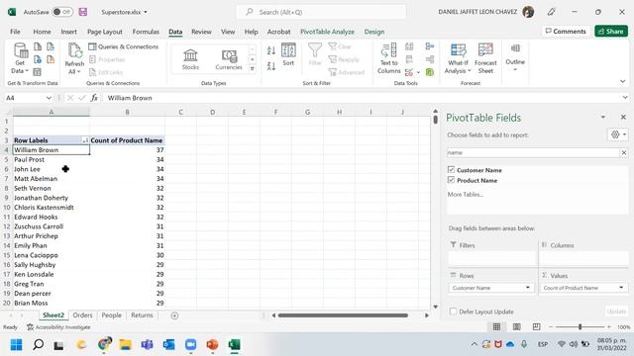Screen dimensions: 634x356
Task: Open Customer Name row field dropdown
Action: [x=528, y=288]
